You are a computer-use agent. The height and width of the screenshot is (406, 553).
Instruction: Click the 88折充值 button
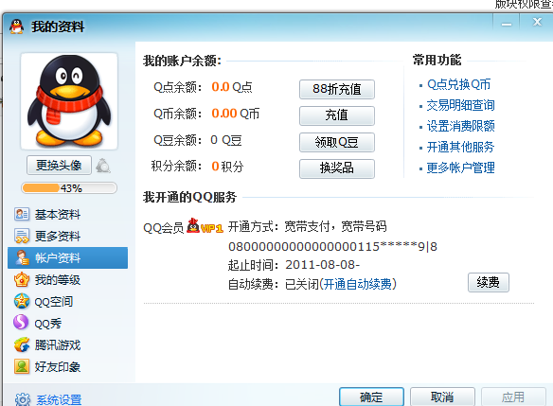pos(337,89)
